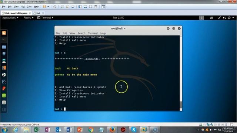Viewport: 237px width, 133px height.
Task: Open the VMware Edit menu
Action: tap(10, 7)
